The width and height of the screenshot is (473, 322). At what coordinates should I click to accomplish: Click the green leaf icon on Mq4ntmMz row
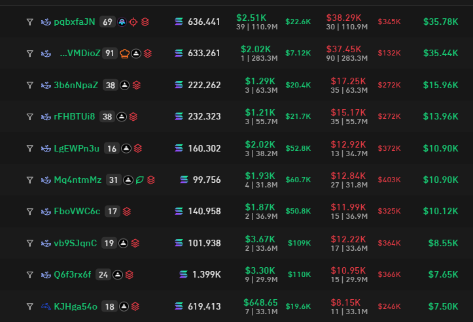[139, 180]
